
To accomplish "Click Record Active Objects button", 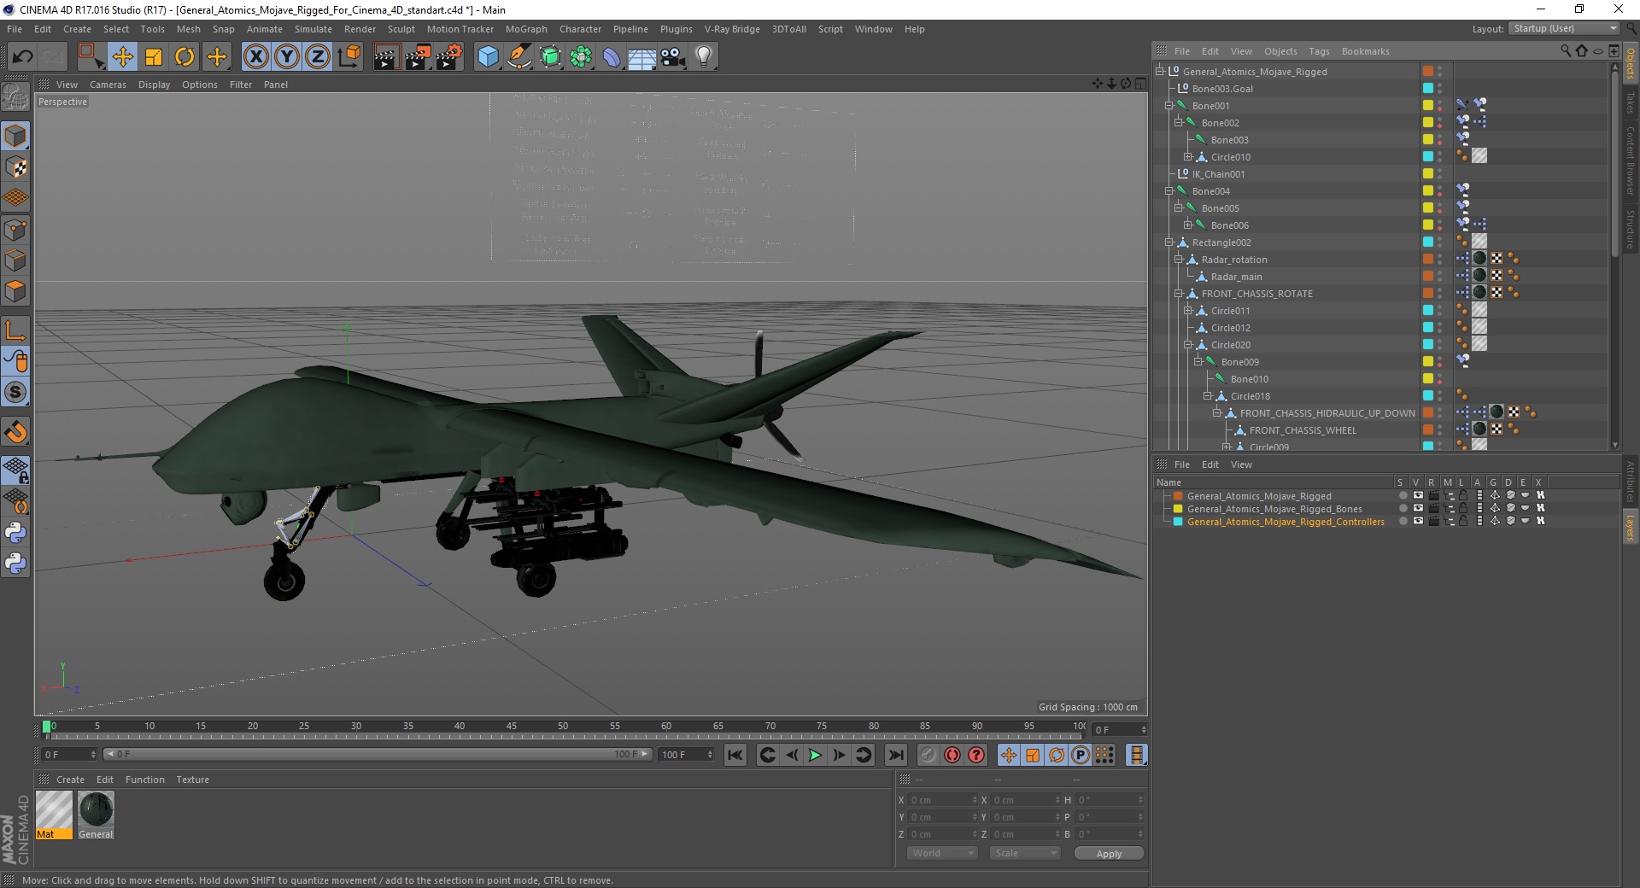I will [x=928, y=755].
